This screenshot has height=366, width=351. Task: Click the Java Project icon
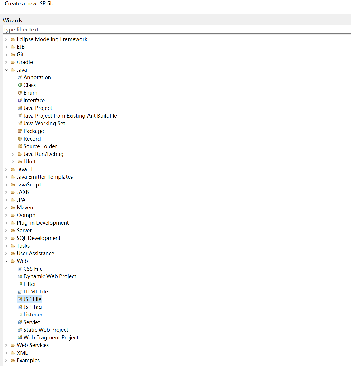coord(20,108)
